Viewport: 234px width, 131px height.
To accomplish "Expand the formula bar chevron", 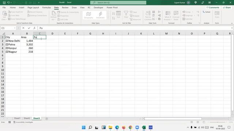I will coord(232,28).
